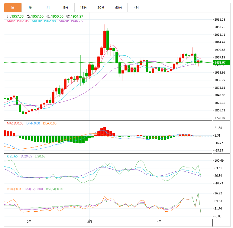This screenshot has width=233, height=228.
Task: Open the 5分 timeframe tab
Action: click(66, 8)
